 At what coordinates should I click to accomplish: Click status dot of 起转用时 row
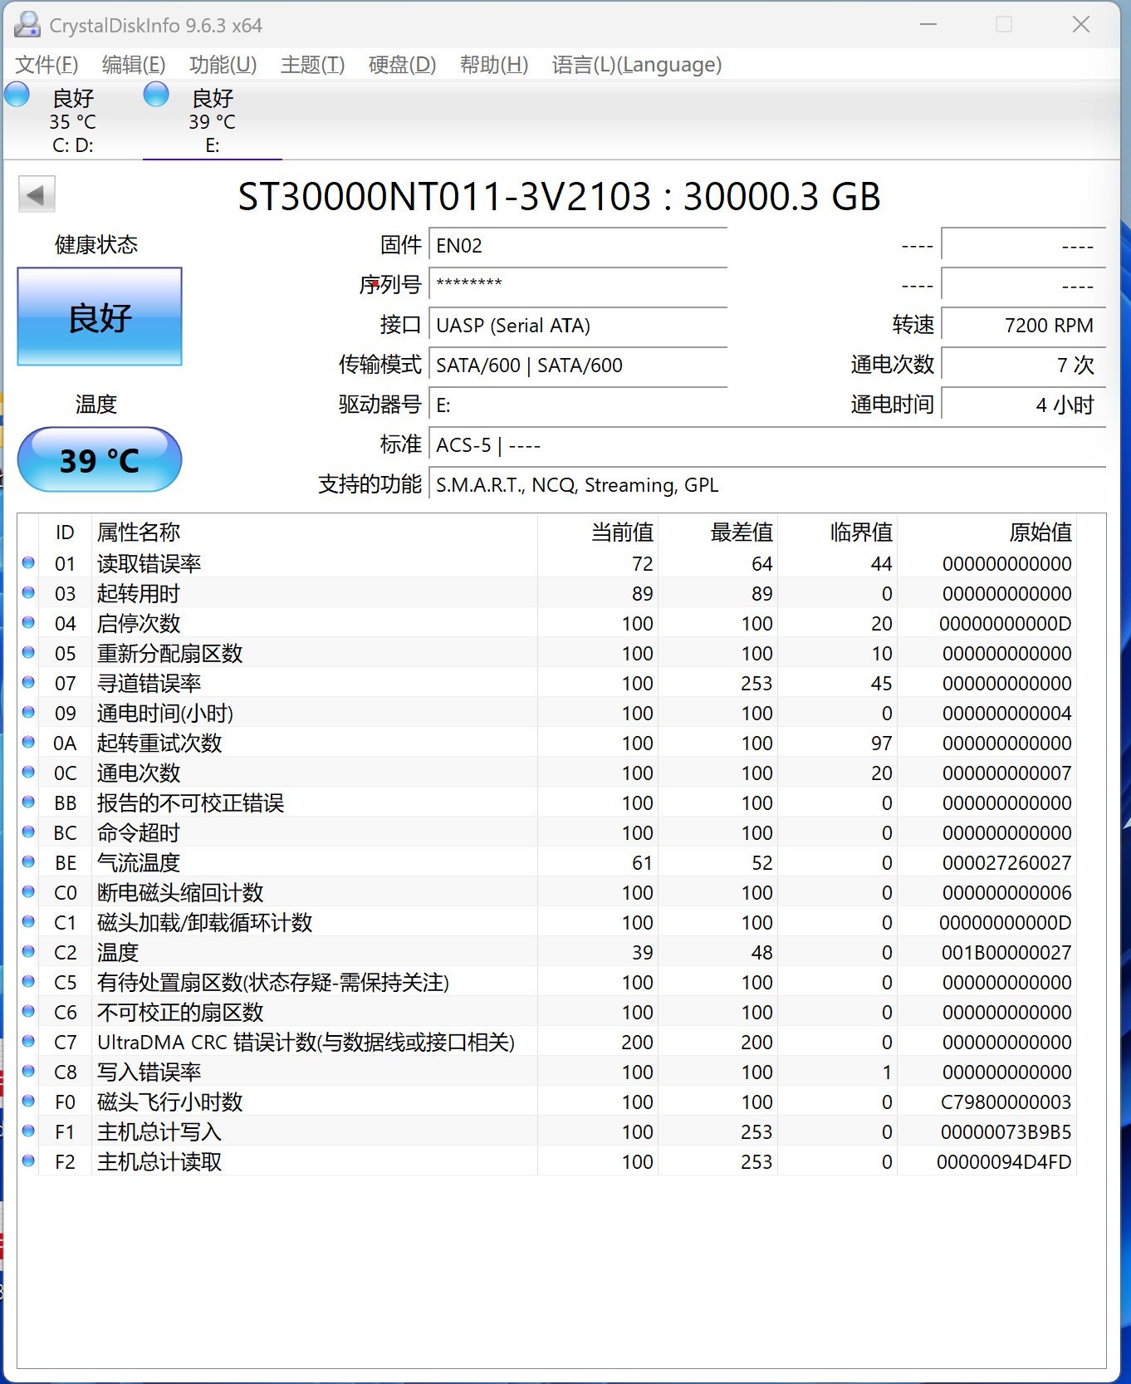pos(28,593)
